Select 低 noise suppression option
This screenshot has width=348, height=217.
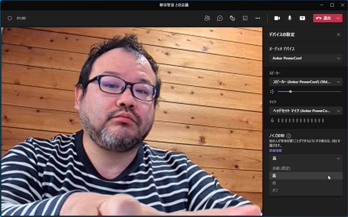pyautogui.click(x=306, y=183)
